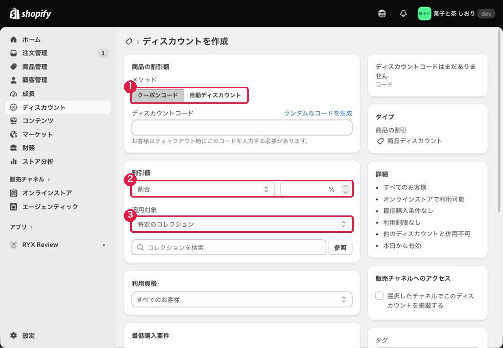The width and height of the screenshot is (503, 348).
Task: Click the 商品ディスカウント type text
Action: (x=414, y=141)
